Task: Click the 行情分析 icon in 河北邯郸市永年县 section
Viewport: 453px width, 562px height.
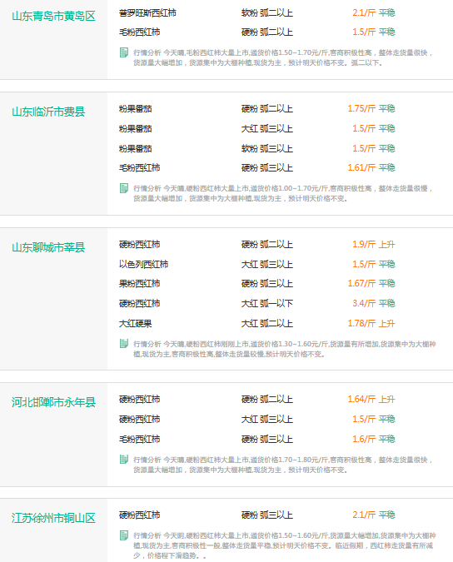Action: click(x=124, y=460)
